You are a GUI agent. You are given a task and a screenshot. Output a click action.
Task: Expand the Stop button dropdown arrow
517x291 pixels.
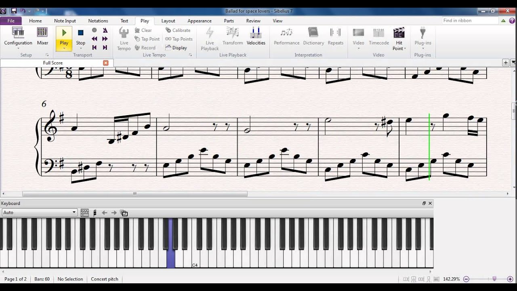81,48
